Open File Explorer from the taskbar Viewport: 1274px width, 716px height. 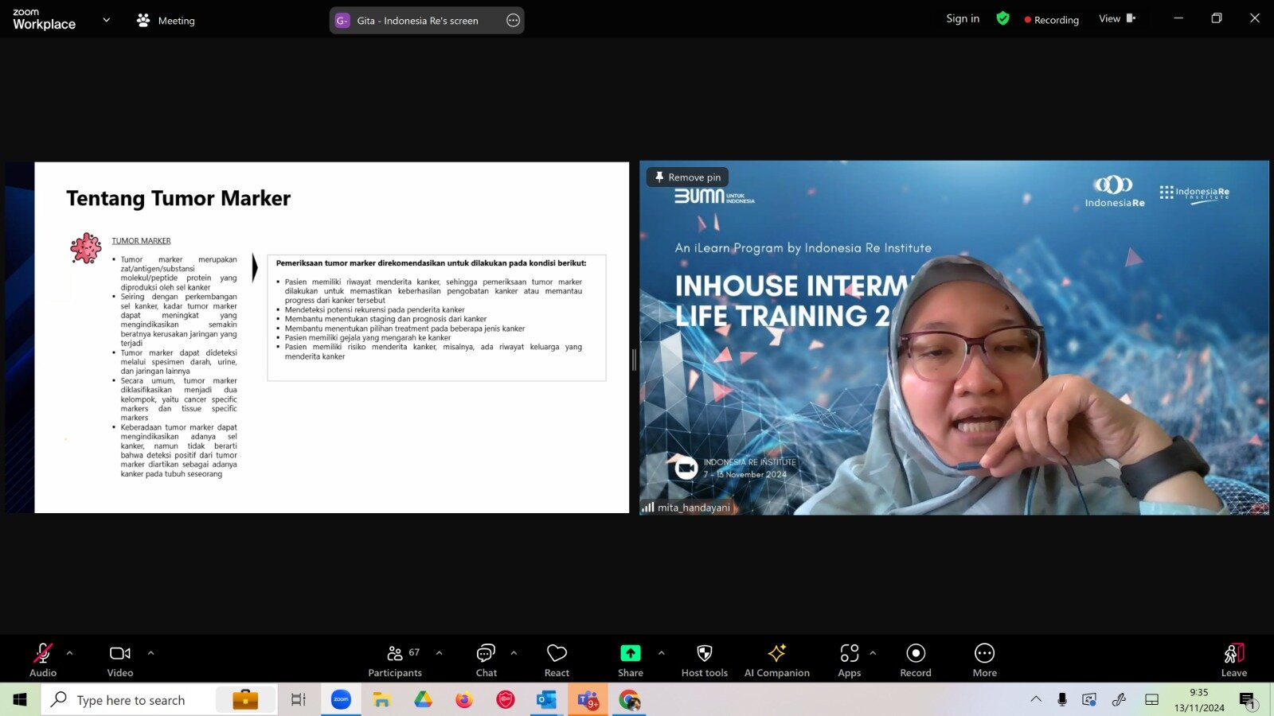click(x=381, y=700)
